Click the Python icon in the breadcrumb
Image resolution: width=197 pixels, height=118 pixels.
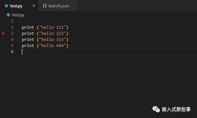pos(8,15)
